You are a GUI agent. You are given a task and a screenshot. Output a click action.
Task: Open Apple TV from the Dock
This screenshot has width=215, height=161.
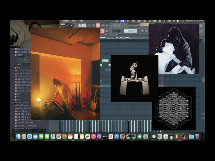(x=105, y=137)
